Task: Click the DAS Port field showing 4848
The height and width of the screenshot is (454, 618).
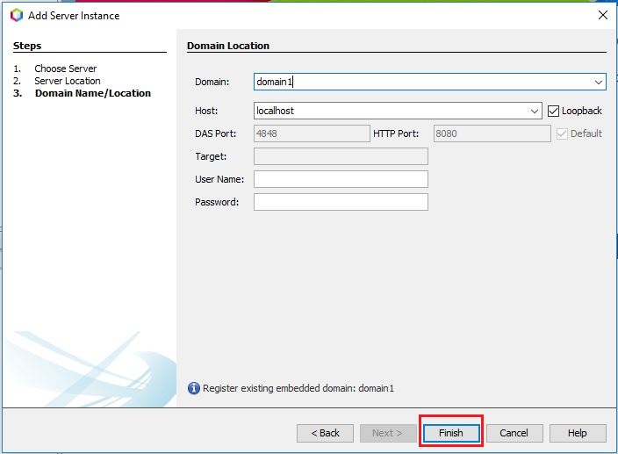Action: 312,134
